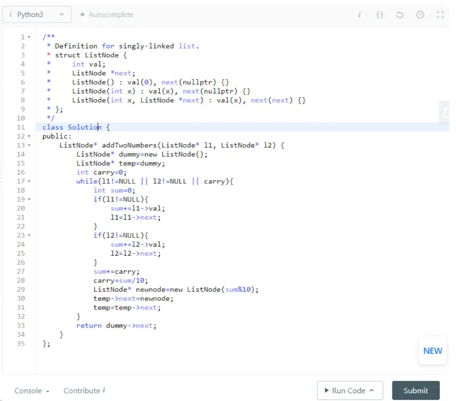Viewport: 456px width, 401px height.
Task: Click the language info 'i' icon beside Python3
Action: pos(10,14)
